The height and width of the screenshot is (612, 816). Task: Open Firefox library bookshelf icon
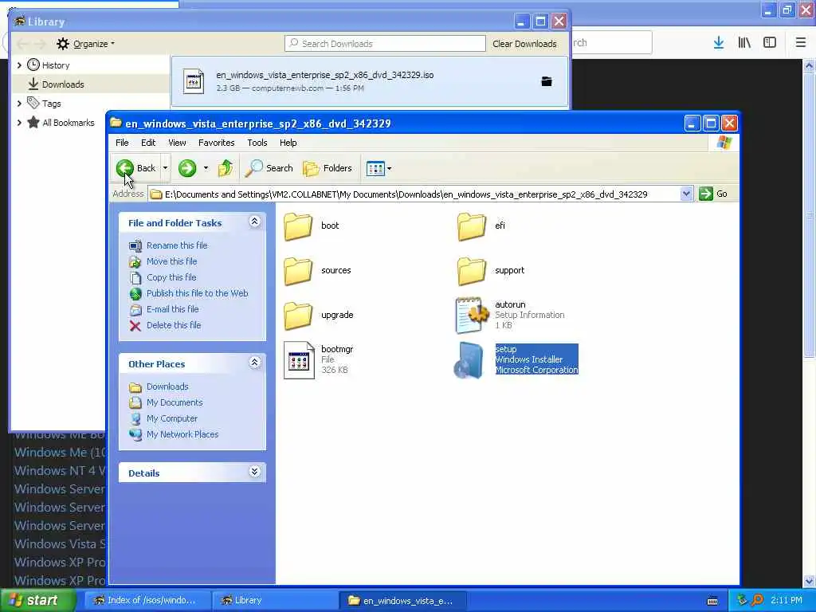tap(744, 43)
